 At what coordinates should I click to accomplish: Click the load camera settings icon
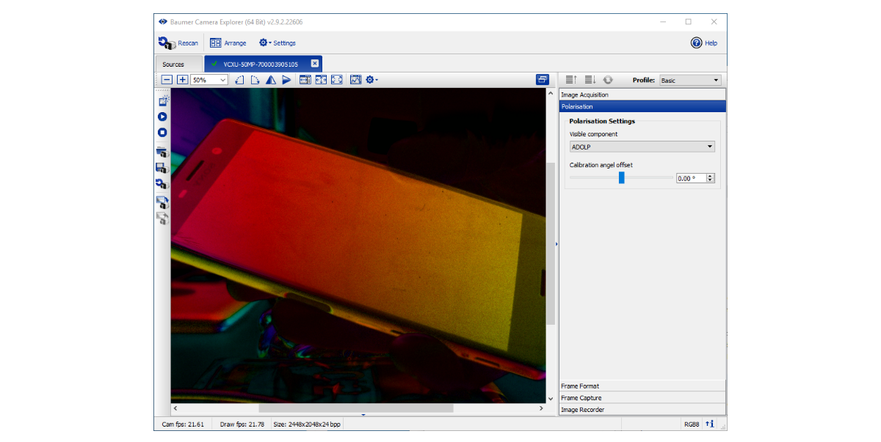pyautogui.click(x=162, y=152)
